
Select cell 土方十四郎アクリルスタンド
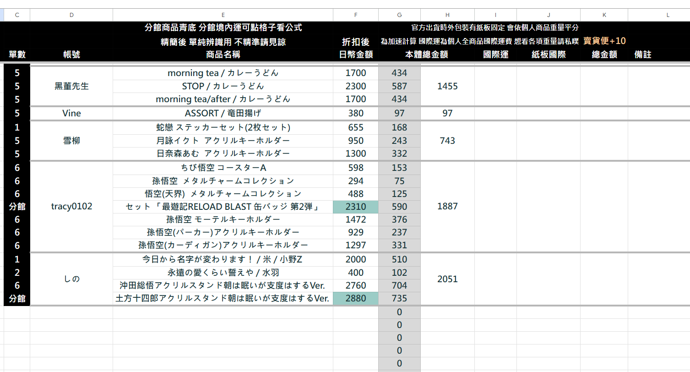223,299
